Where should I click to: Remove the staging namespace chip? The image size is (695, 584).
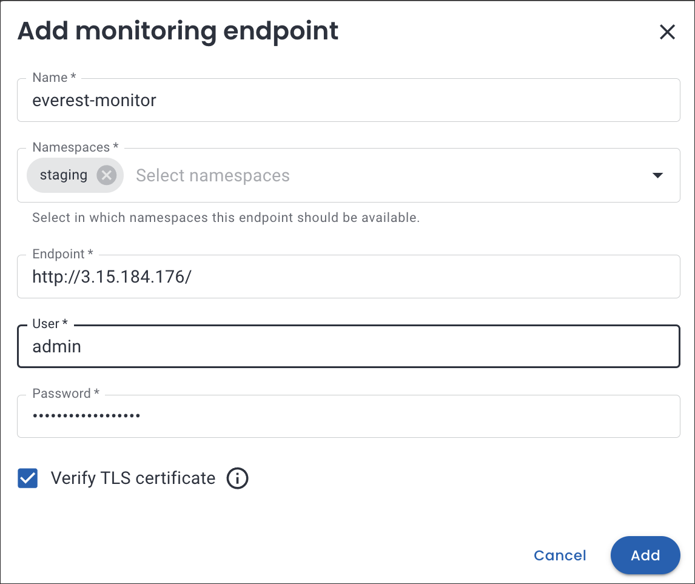(106, 176)
